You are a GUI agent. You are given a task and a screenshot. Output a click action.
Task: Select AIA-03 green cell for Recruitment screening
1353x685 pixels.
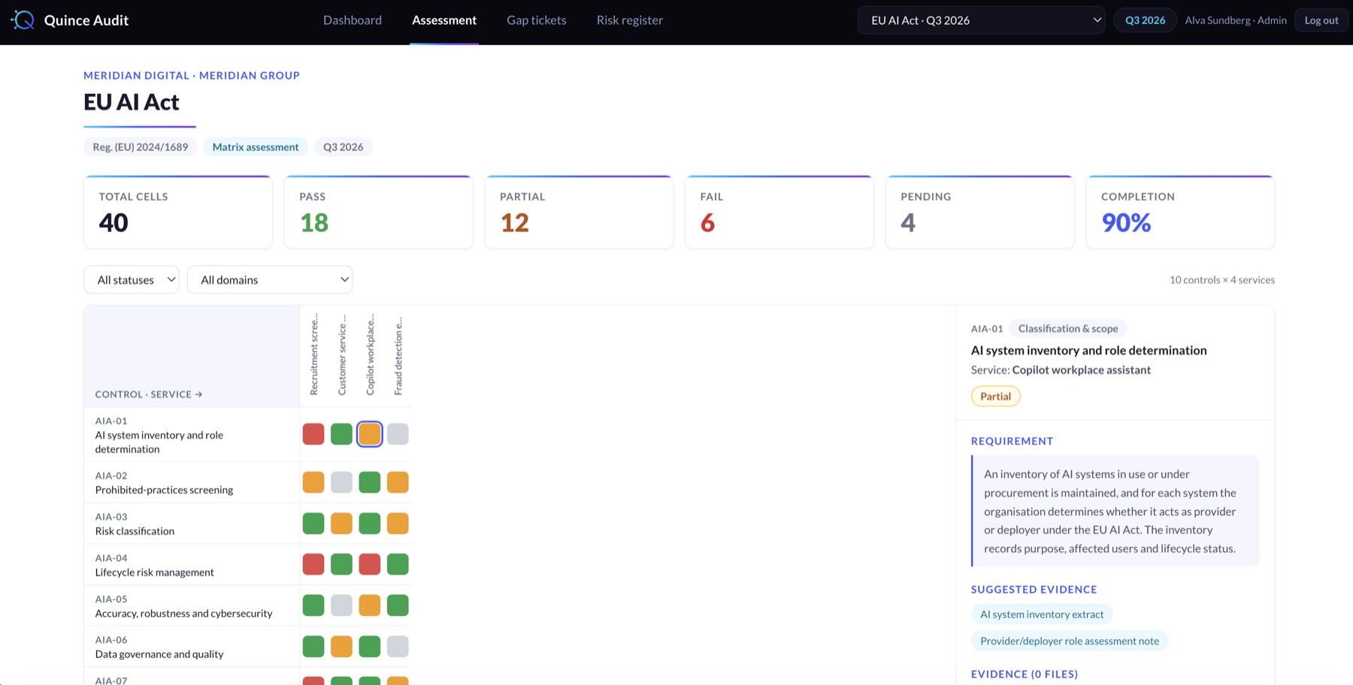(313, 524)
